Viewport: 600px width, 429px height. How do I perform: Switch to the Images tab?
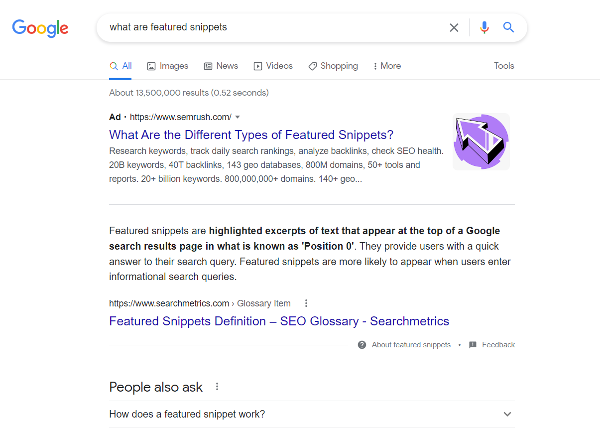168,66
